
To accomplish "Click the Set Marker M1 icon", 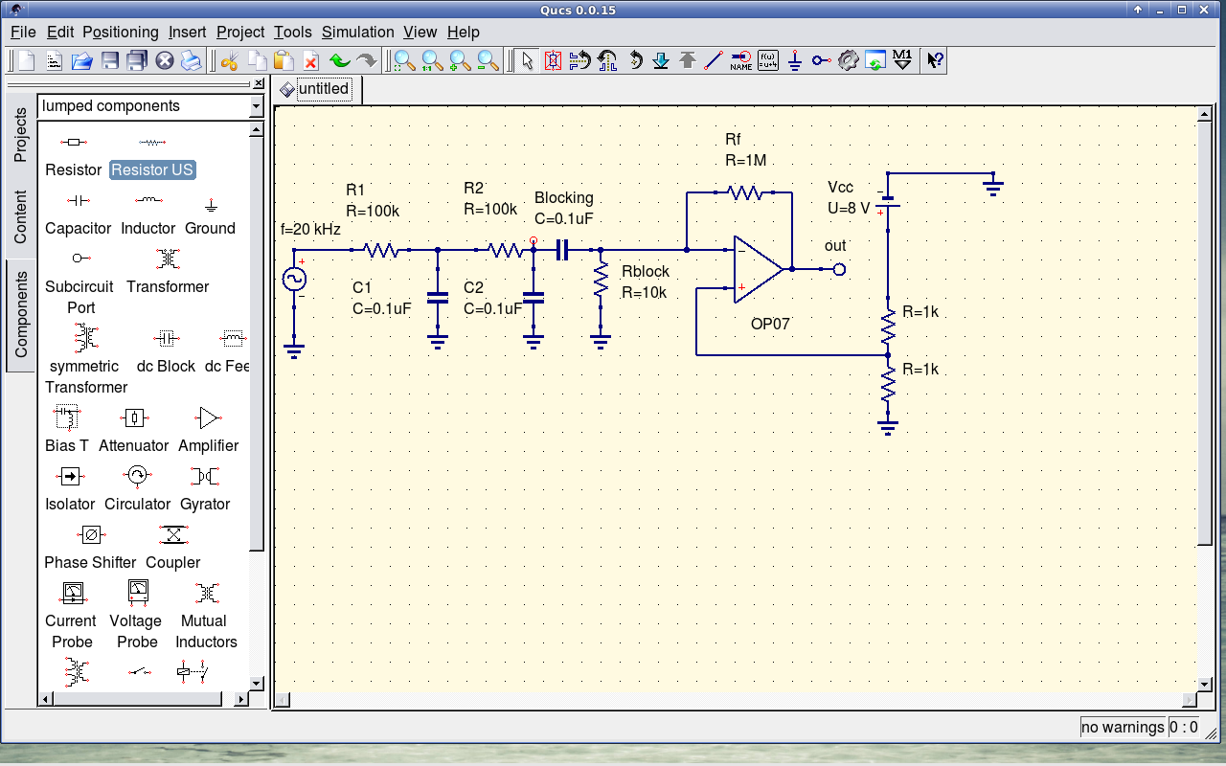I will [901, 61].
